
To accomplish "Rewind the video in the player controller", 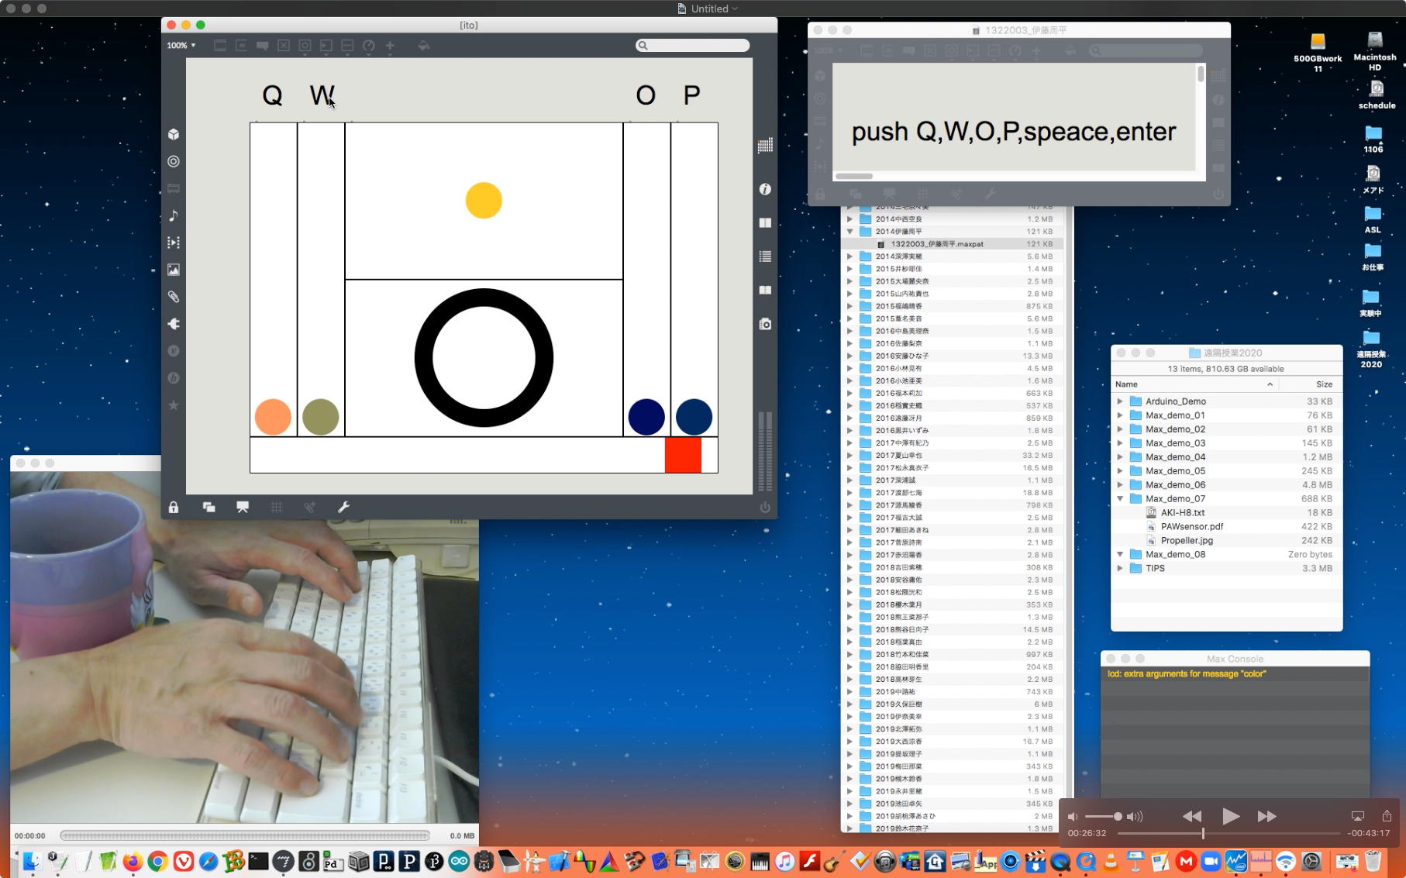I will pyautogui.click(x=1192, y=816).
